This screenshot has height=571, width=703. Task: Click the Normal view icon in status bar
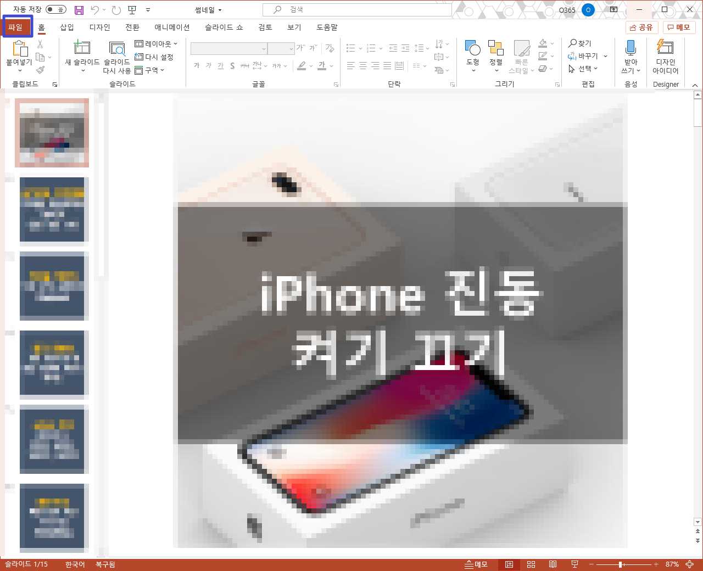509,564
